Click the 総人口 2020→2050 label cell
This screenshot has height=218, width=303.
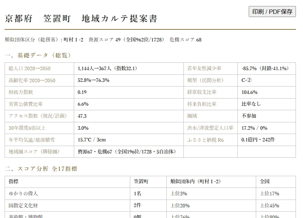pos(39,68)
